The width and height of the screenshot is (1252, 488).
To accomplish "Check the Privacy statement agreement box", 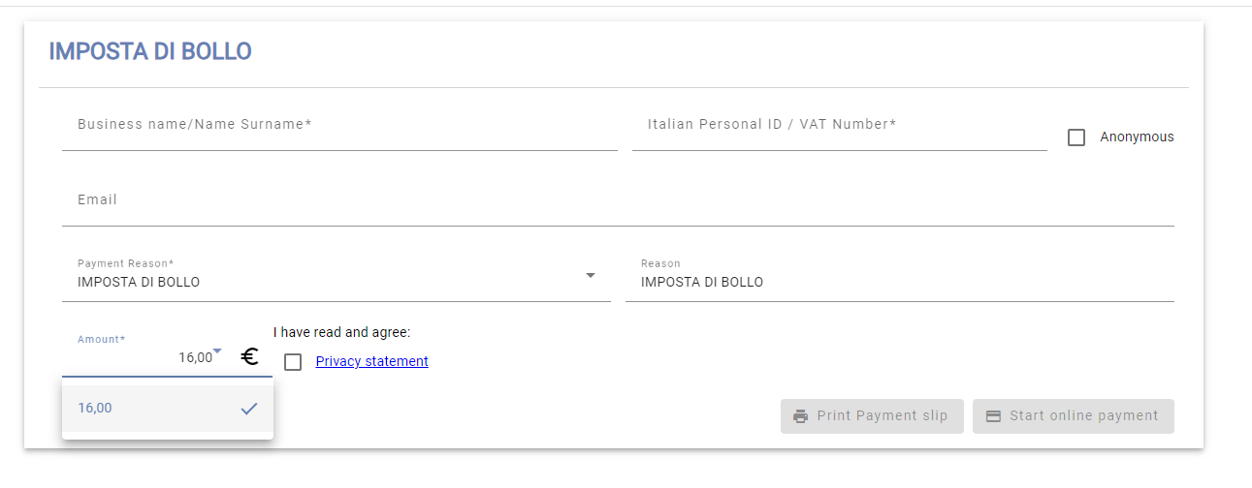I will coord(293,362).
